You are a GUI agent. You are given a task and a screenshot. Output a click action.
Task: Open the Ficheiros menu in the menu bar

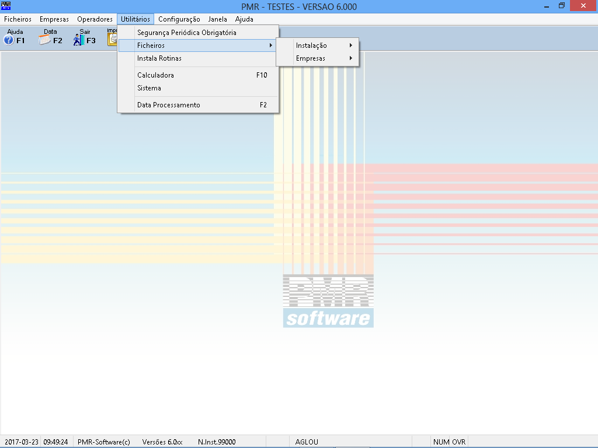click(x=18, y=19)
